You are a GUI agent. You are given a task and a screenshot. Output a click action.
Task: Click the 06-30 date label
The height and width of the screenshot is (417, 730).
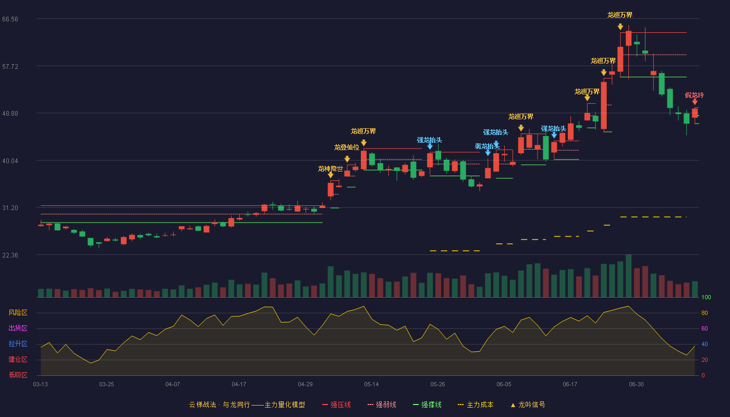point(637,384)
